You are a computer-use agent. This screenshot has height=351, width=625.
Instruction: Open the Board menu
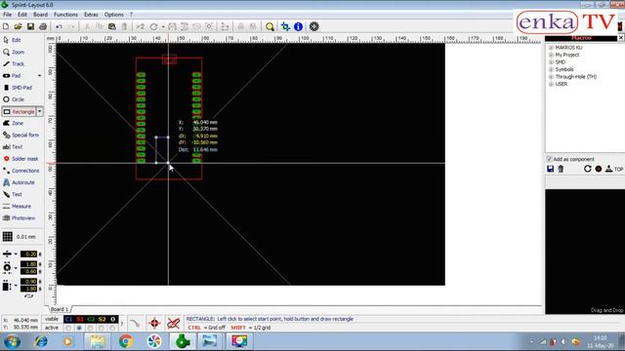click(40, 15)
